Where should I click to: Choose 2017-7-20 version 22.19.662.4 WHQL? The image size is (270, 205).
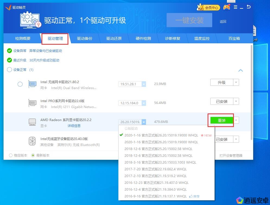click(x=155, y=169)
